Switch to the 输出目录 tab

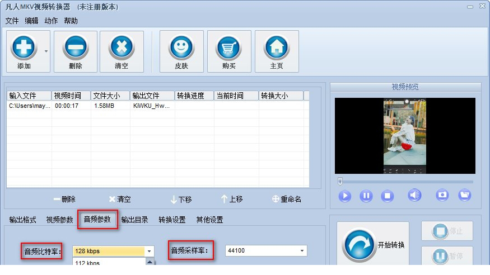pyautogui.click(x=135, y=220)
